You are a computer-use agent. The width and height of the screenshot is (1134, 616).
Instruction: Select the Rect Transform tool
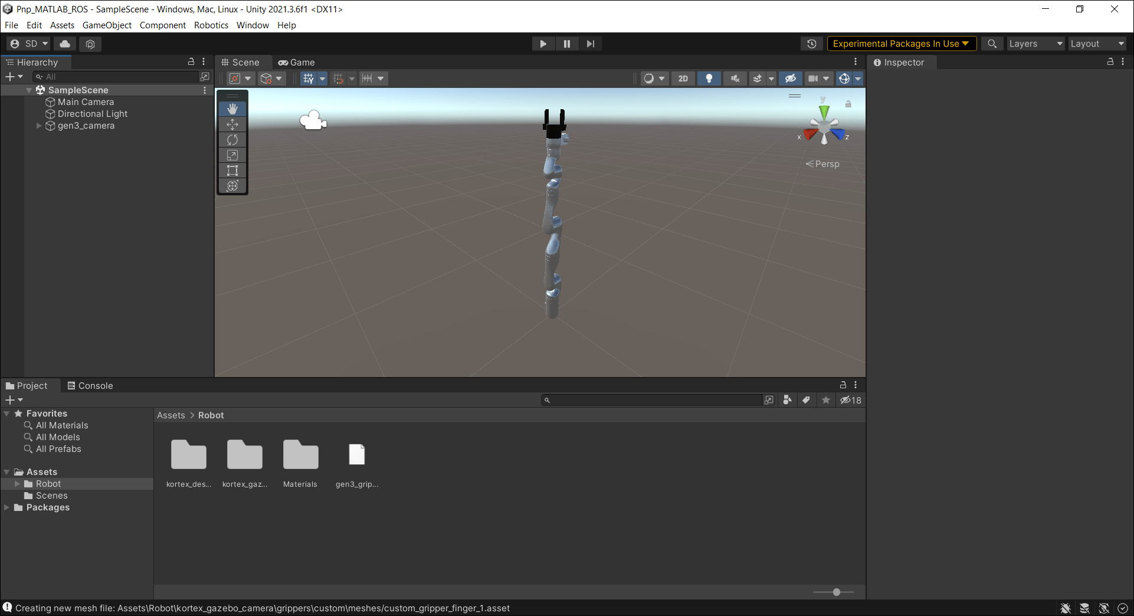(232, 171)
